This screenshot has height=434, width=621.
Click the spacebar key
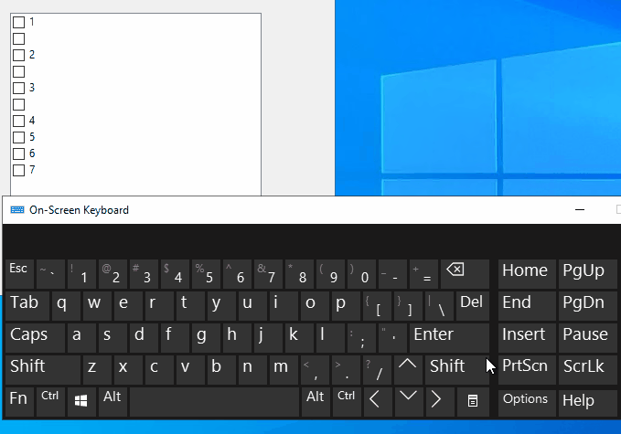pyautogui.click(x=214, y=401)
